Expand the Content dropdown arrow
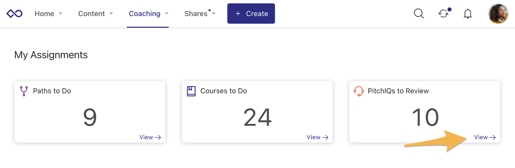 click(111, 14)
